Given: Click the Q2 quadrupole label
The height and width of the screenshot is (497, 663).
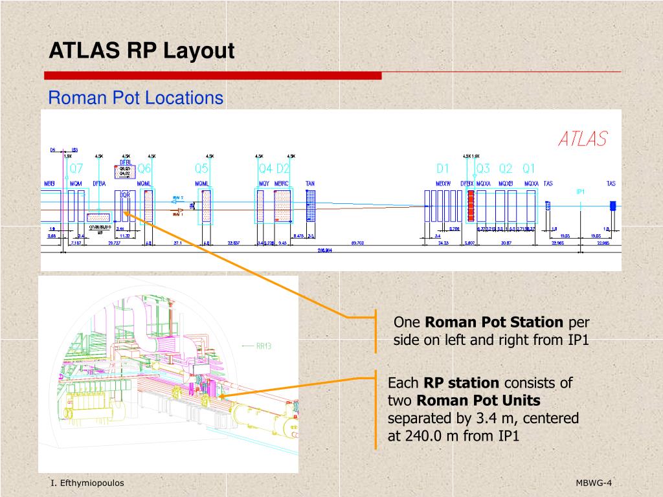Looking at the screenshot, I should click(506, 169).
